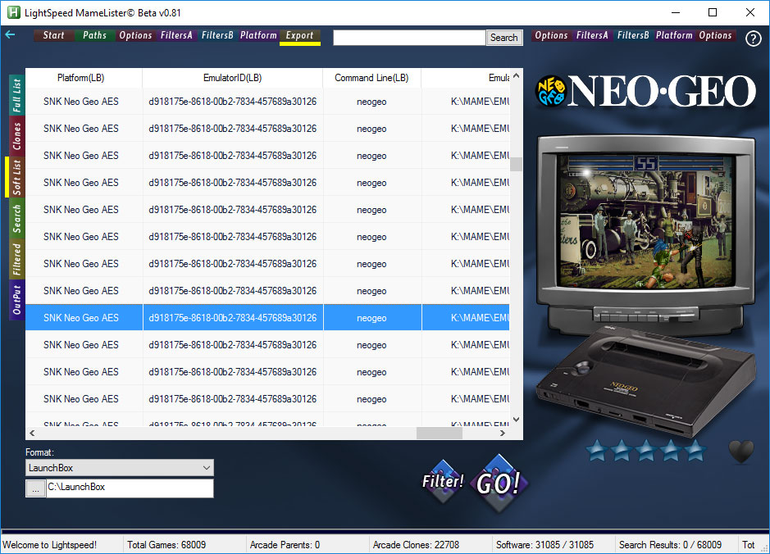Click the game screenshot on the TV
This screenshot has width=770, height=554.
point(646,220)
